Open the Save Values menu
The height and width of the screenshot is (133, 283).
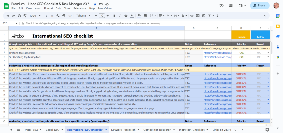(105, 8)
